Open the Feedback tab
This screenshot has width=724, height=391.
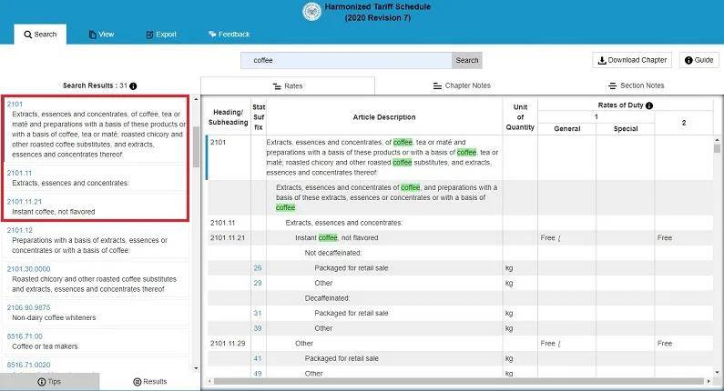pyautogui.click(x=229, y=35)
